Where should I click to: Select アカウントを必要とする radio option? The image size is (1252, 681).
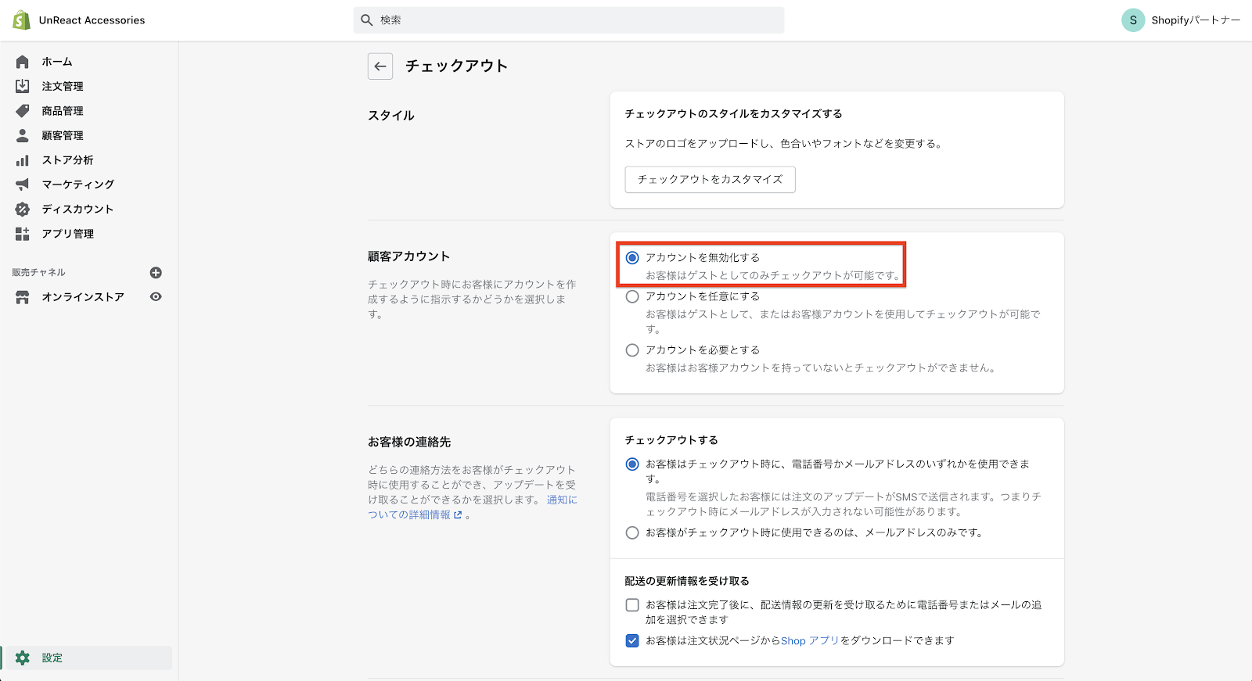[632, 350]
